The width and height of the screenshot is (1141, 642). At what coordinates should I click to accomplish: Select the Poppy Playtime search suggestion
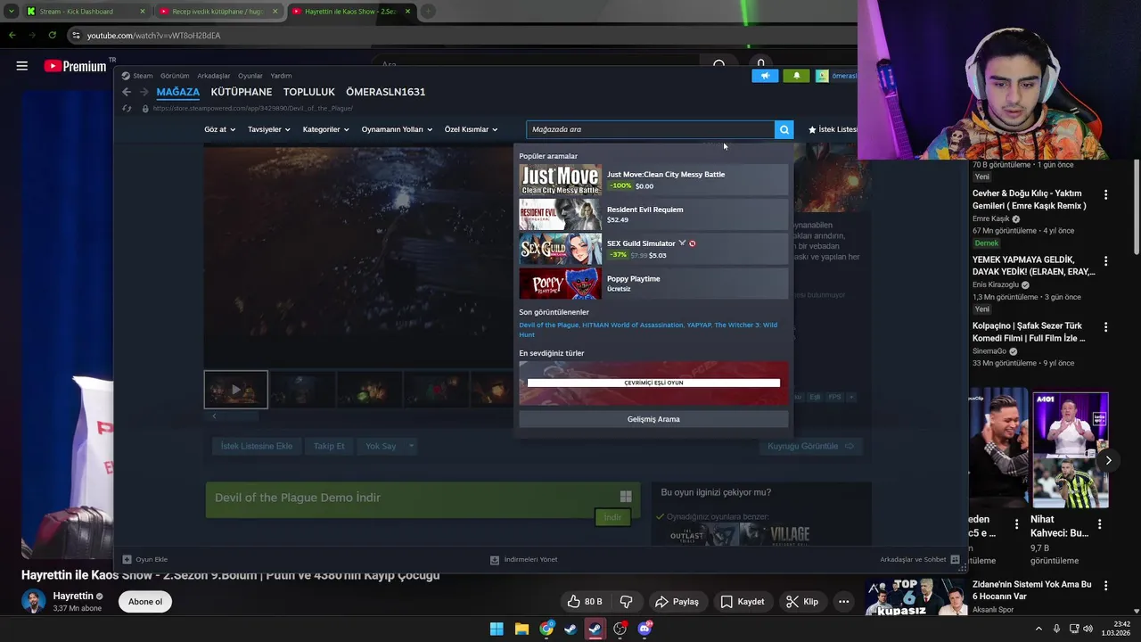coord(653,284)
